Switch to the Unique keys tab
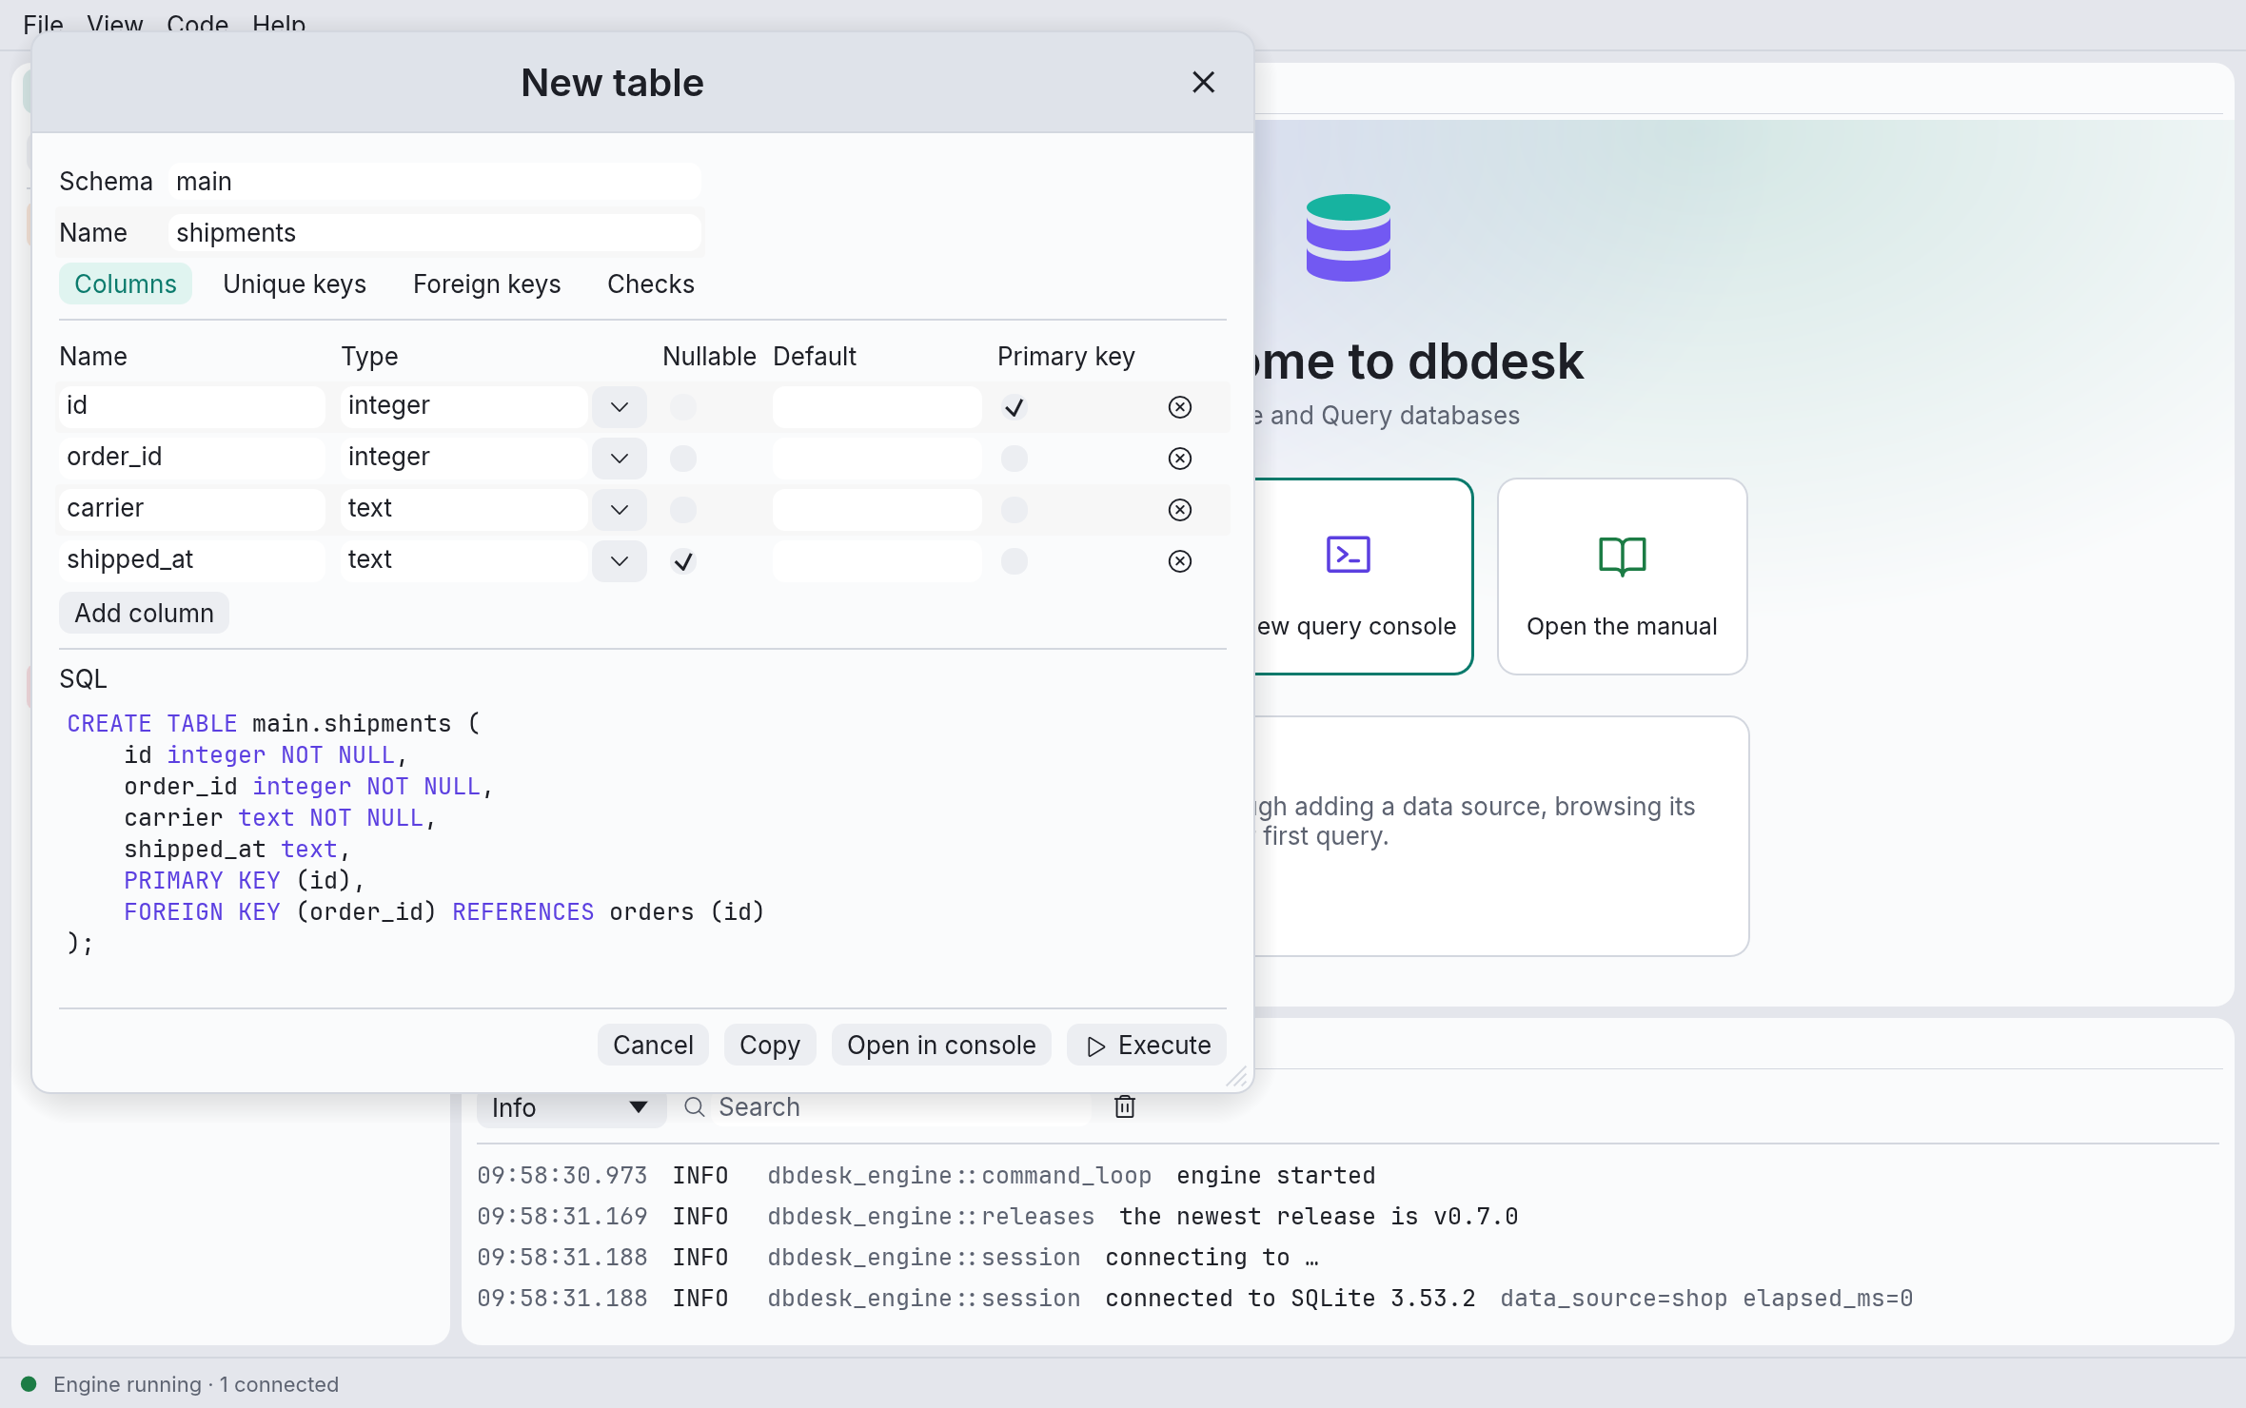The height and width of the screenshot is (1408, 2246). click(x=294, y=284)
